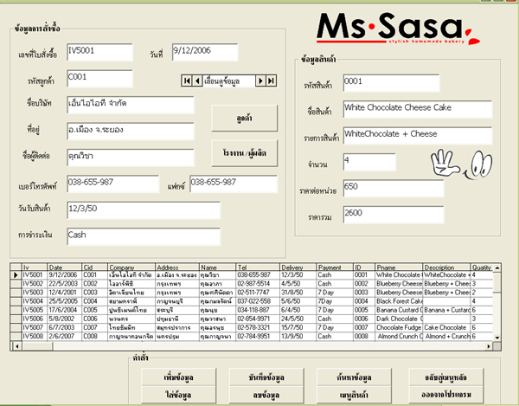Click the cartoon hand and eyes graphic
The width and height of the screenshot is (519, 406).
[461, 164]
